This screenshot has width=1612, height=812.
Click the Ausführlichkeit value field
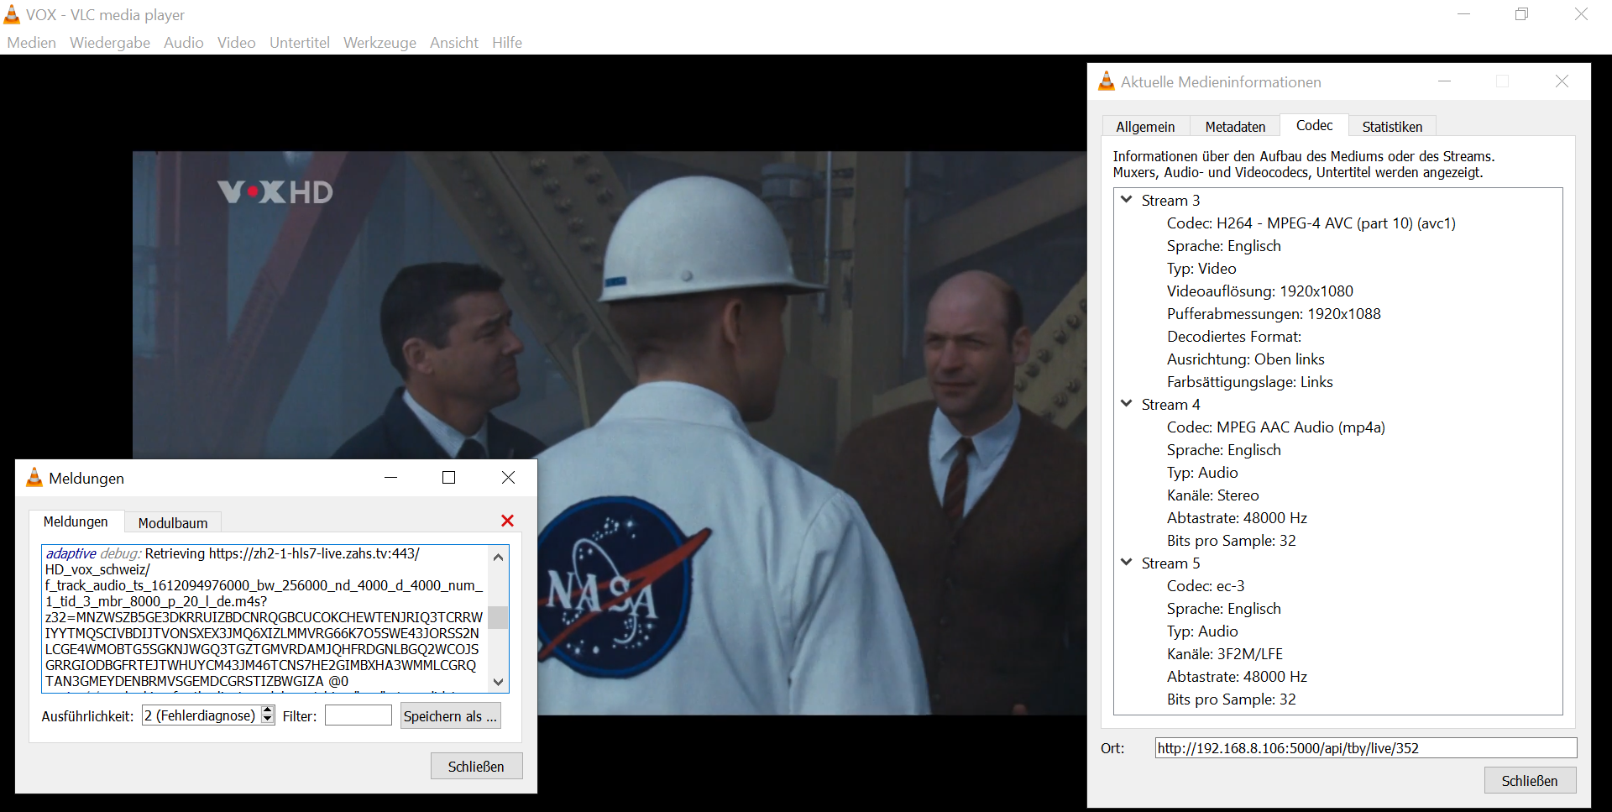click(201, 715)
